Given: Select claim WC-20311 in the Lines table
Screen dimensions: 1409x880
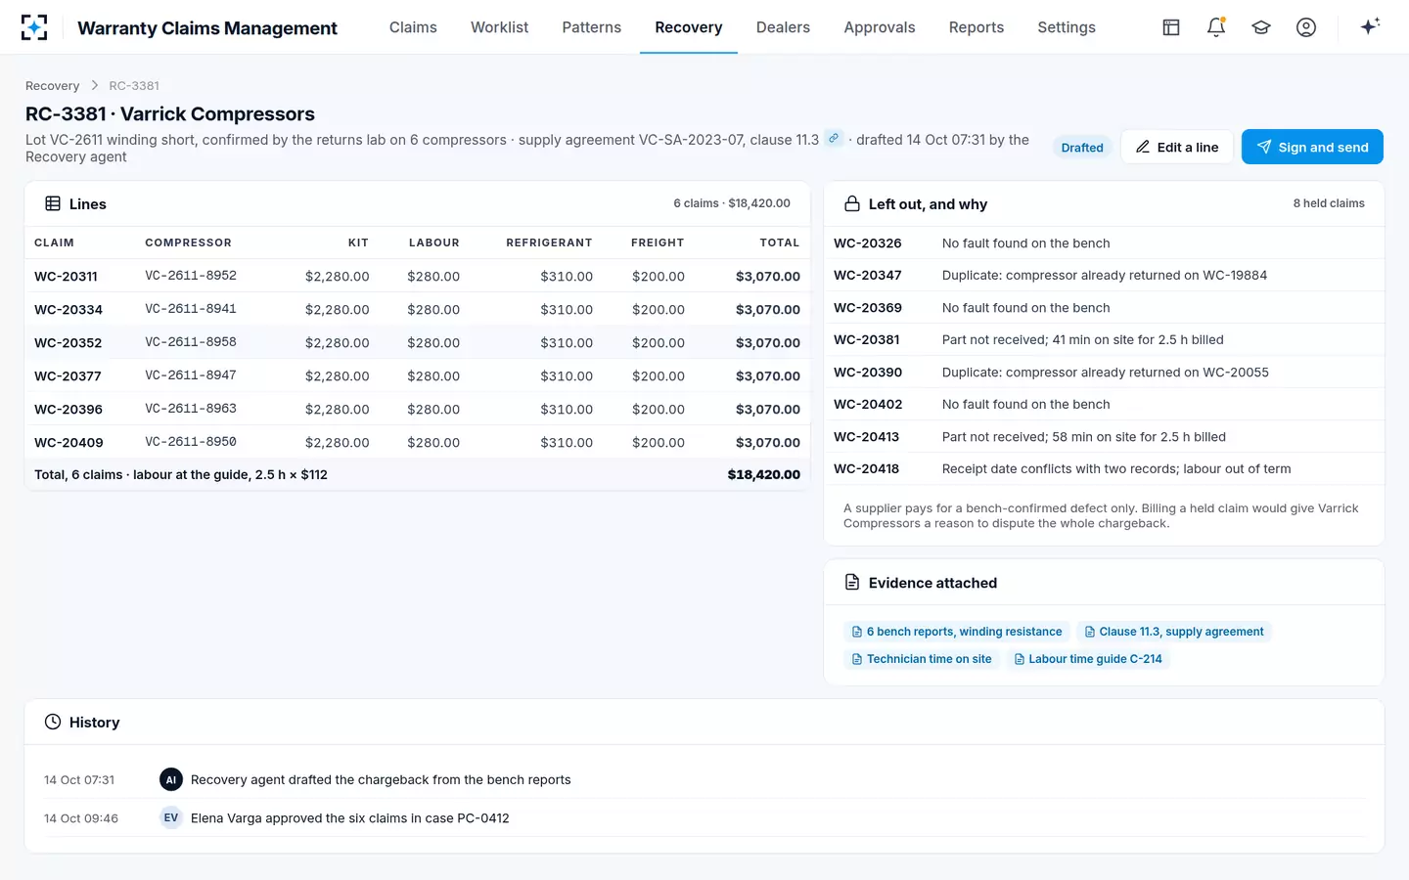Looking at the screenshot, I should click(x=66, y=277).
